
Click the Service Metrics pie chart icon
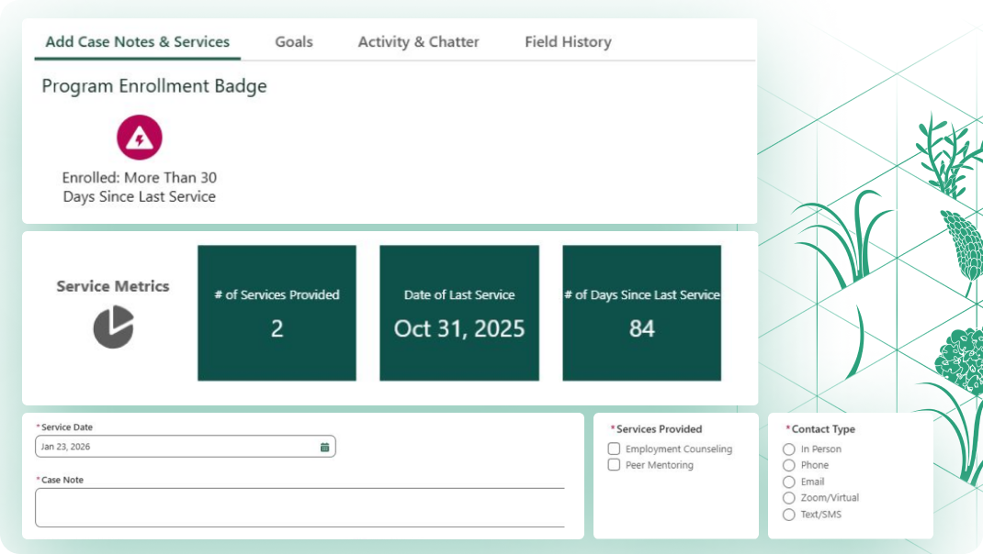tap(114, 327)
